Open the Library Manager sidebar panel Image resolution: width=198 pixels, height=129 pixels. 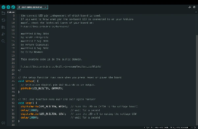point(3,27)
